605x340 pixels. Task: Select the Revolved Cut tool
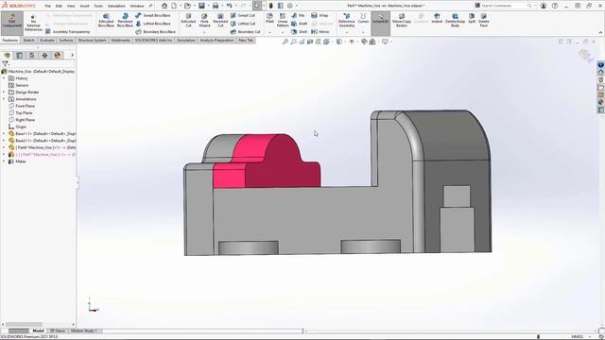coord(220,20)
